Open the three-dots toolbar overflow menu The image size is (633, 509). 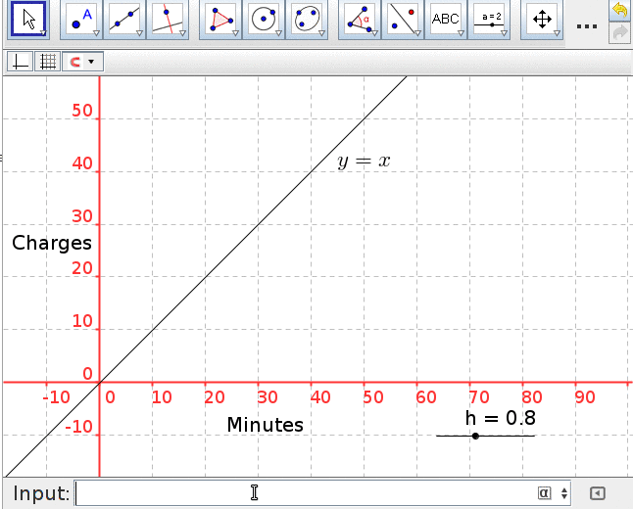586,23
